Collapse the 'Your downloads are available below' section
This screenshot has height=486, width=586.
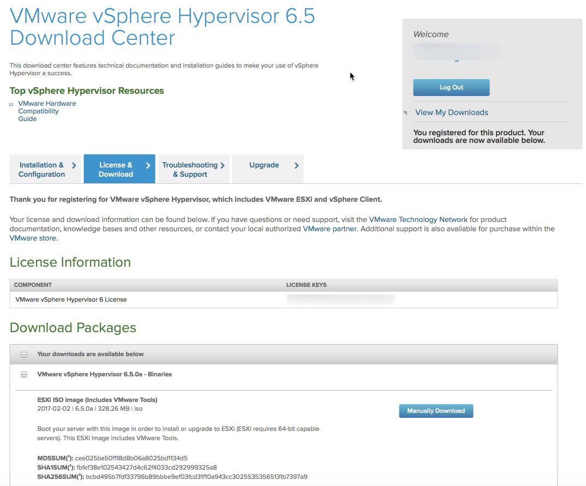tap(24, 355)
